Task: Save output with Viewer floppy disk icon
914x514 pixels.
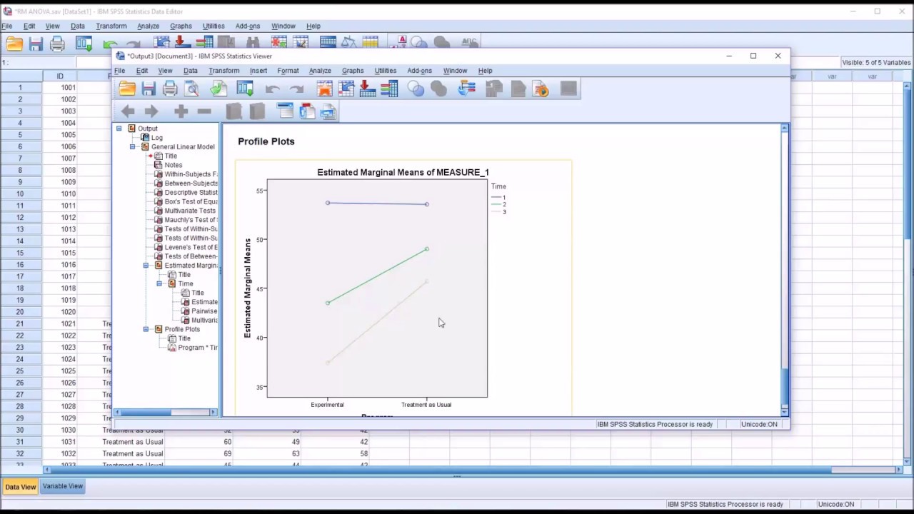Action: point(149,89)
